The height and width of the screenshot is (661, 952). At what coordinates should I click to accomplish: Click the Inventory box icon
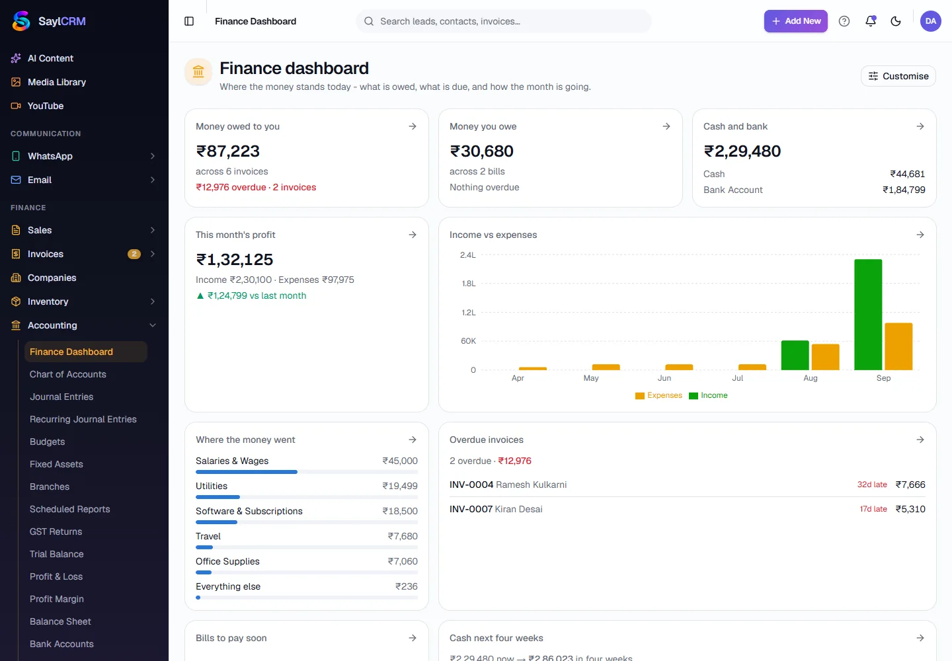pyautogui.click(x=16, y=301)
